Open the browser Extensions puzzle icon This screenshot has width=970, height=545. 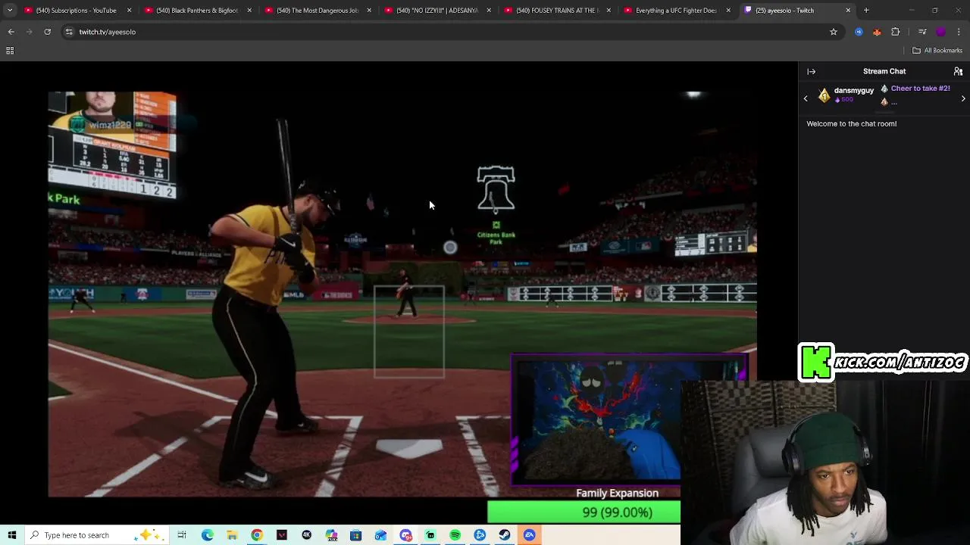coord(895,32)
